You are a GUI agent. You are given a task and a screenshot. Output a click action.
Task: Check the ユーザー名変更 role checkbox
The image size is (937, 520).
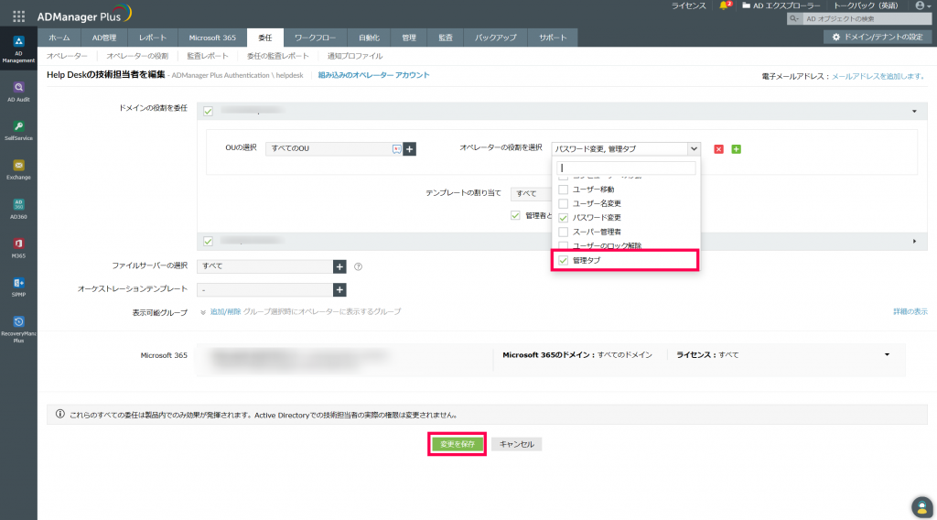click(563, 203)
